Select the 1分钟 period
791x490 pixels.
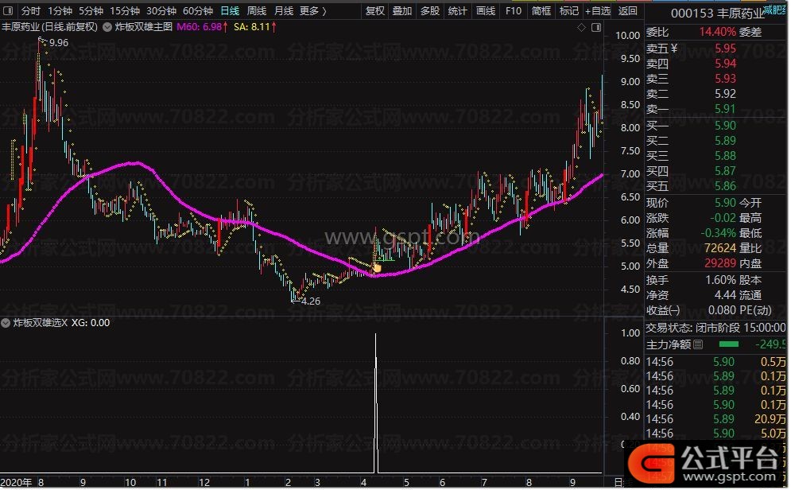[60, 10]
